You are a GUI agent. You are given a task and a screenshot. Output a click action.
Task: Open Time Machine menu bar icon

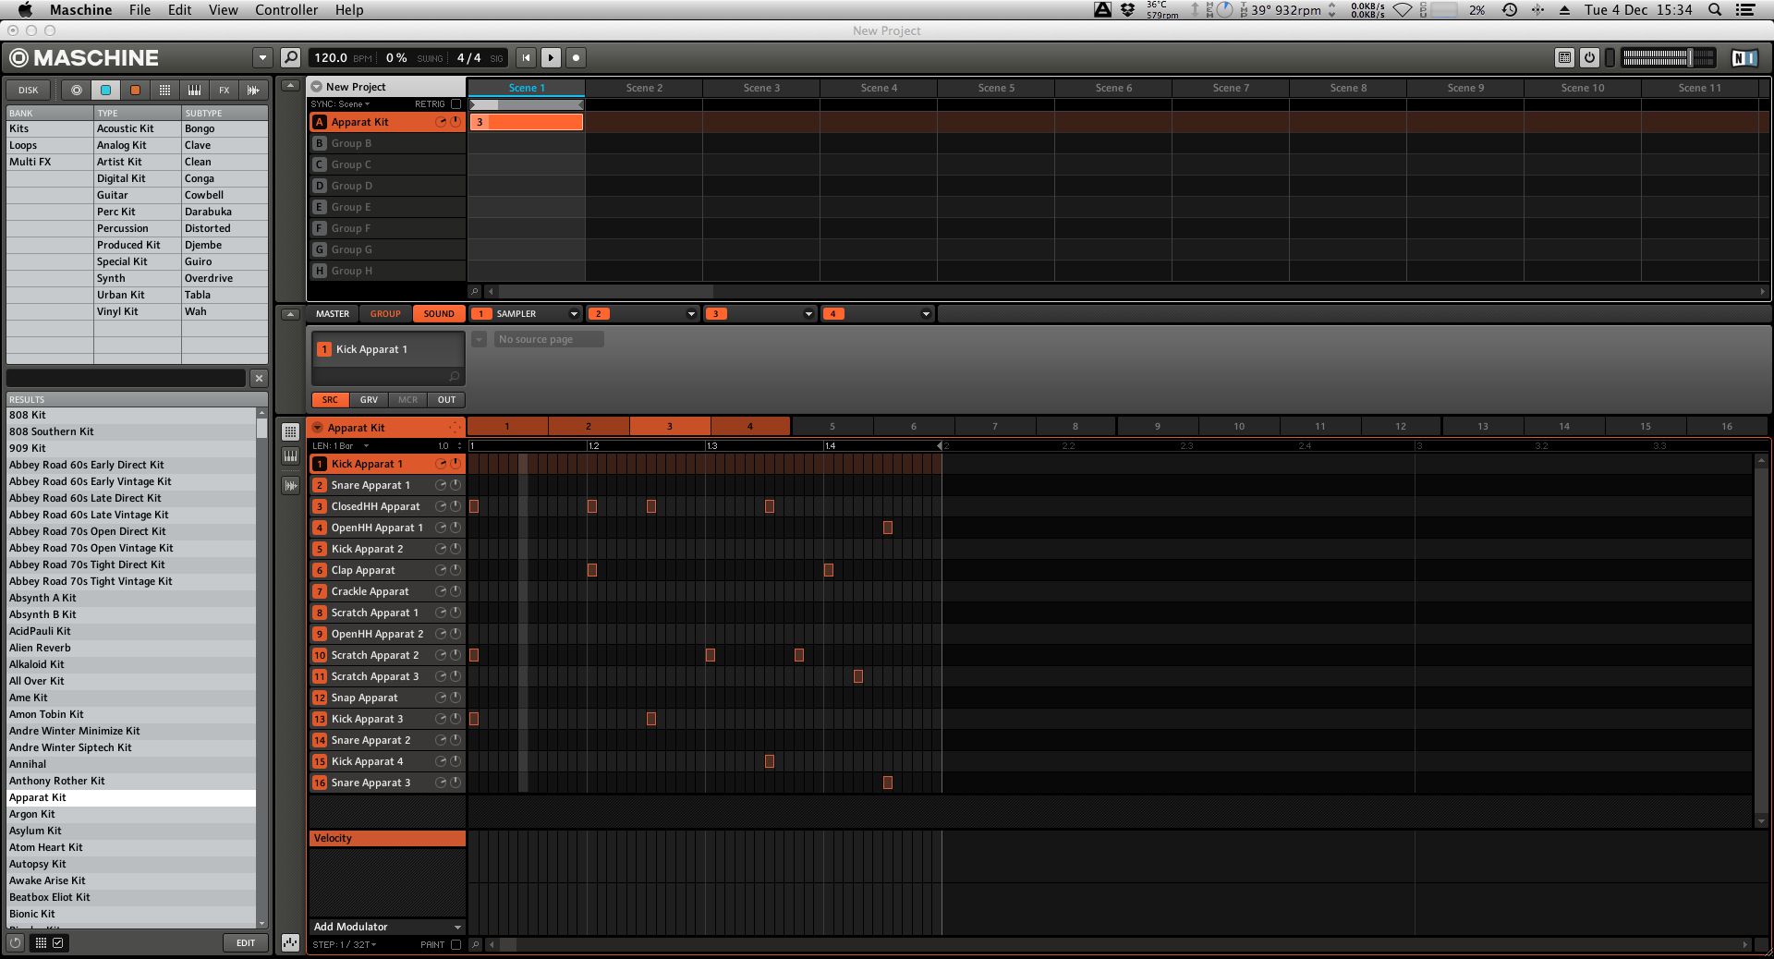[1509, 9]
